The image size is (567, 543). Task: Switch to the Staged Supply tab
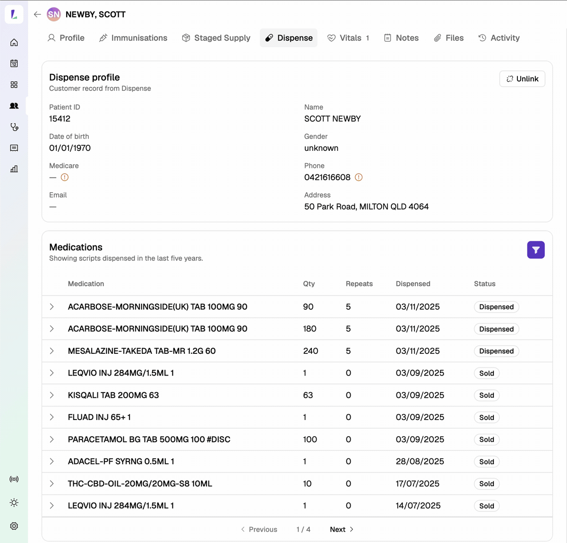click(x=216, y=38)
